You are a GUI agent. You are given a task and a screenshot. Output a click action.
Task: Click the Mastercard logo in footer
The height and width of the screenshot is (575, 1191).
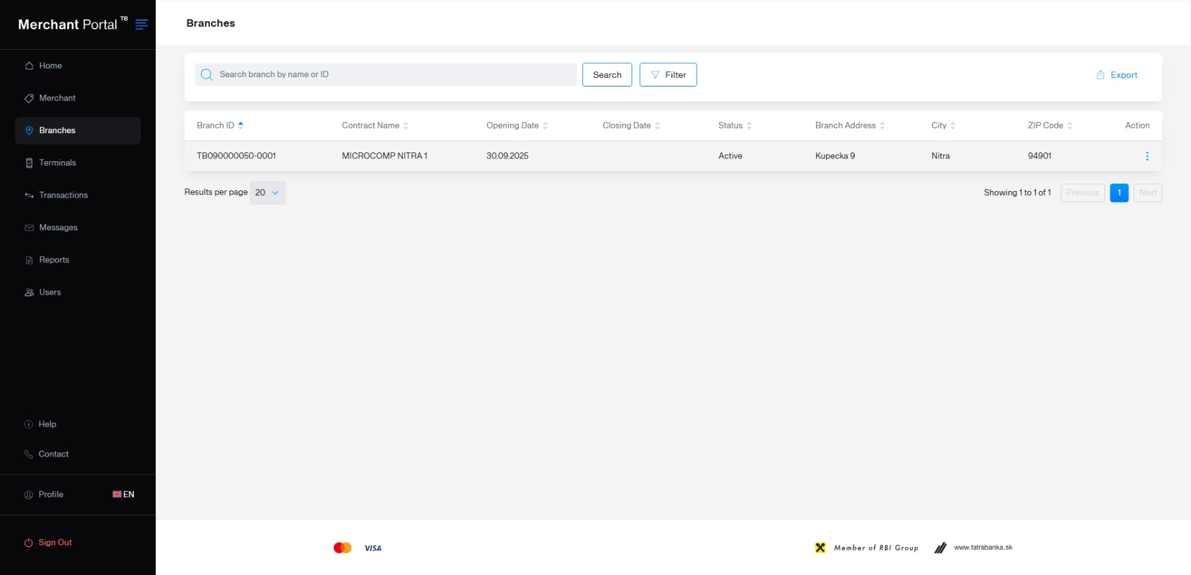click(x=342, y=548)
